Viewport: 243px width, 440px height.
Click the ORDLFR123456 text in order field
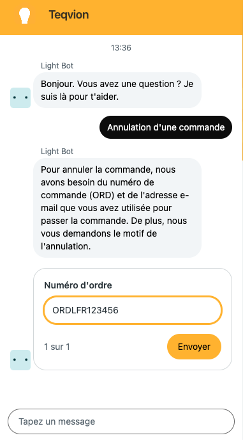click(x=85, y=310)
